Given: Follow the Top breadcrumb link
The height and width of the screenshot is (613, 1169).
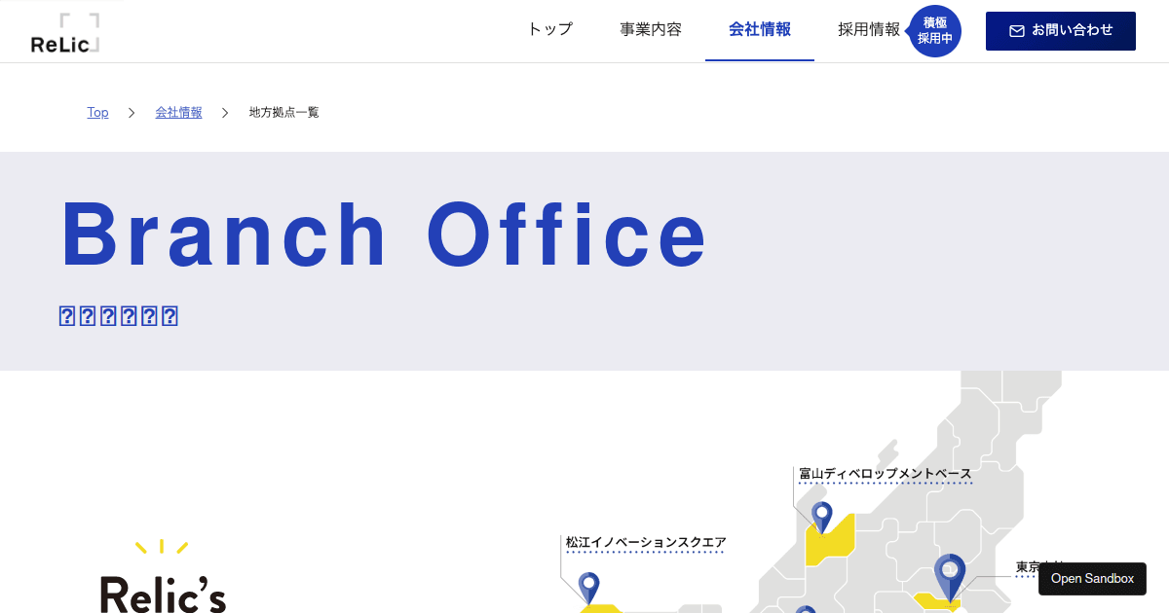Looking at the screenshot, I should pyautogui.click(x=97, y=113).
